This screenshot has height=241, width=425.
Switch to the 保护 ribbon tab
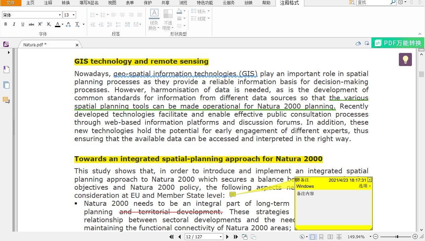148,3
